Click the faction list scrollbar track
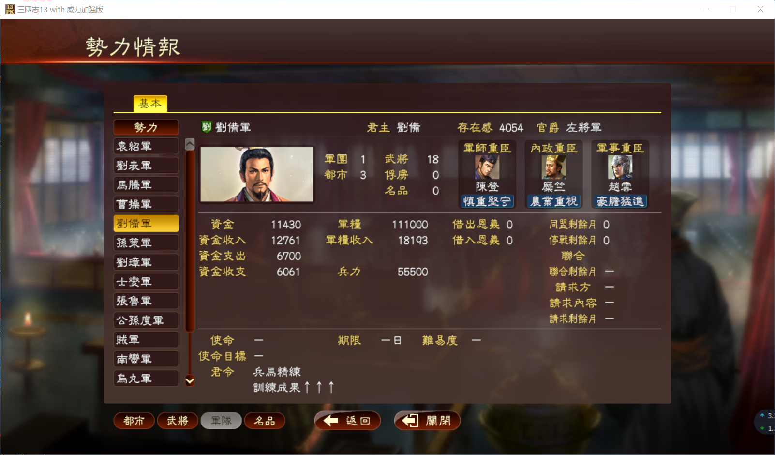 click(x=190, y=262)
